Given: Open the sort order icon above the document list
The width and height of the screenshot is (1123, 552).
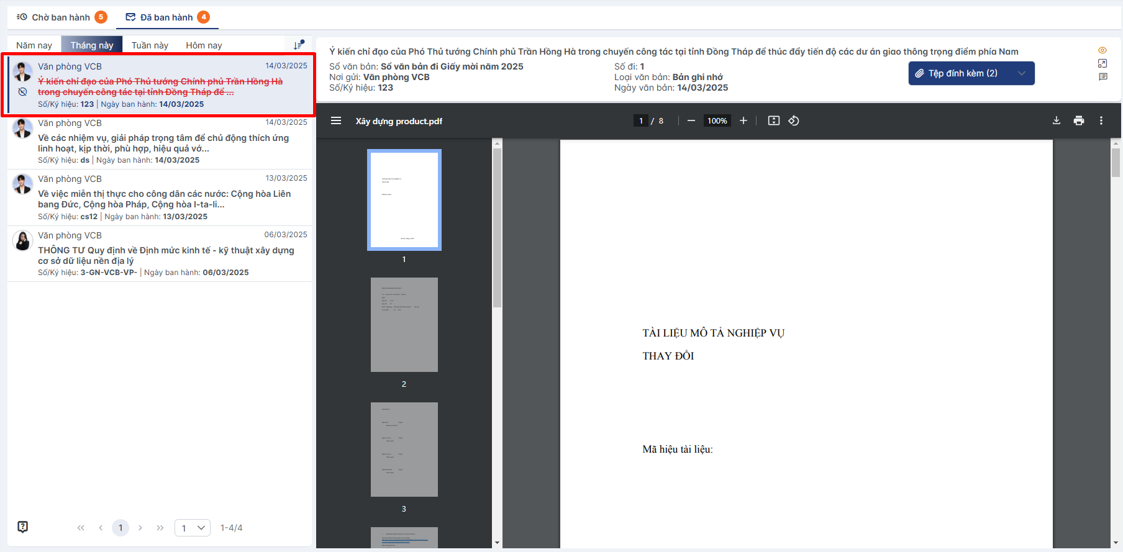Looking at the screenshot, I should coord(299,45).
